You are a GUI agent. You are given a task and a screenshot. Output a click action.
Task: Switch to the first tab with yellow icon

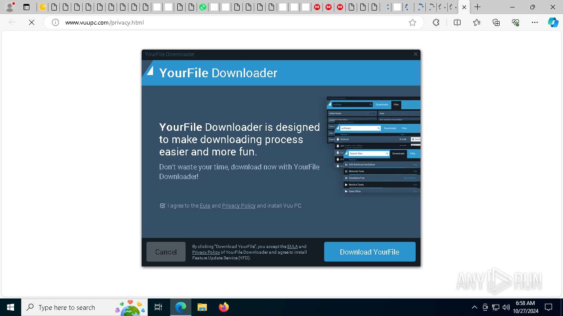tap(43, 7)
